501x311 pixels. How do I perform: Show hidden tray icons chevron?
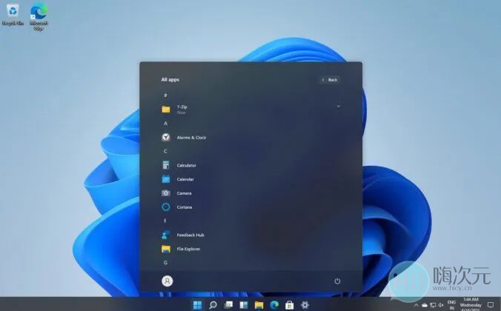[x=416, y=305]
